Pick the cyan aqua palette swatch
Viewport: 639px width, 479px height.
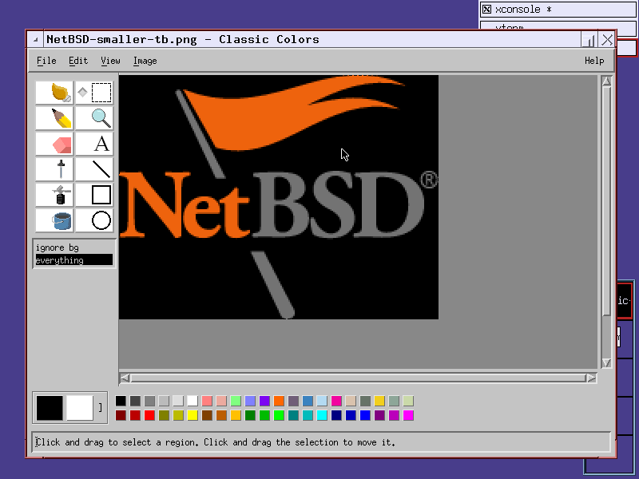coord(322,415)
